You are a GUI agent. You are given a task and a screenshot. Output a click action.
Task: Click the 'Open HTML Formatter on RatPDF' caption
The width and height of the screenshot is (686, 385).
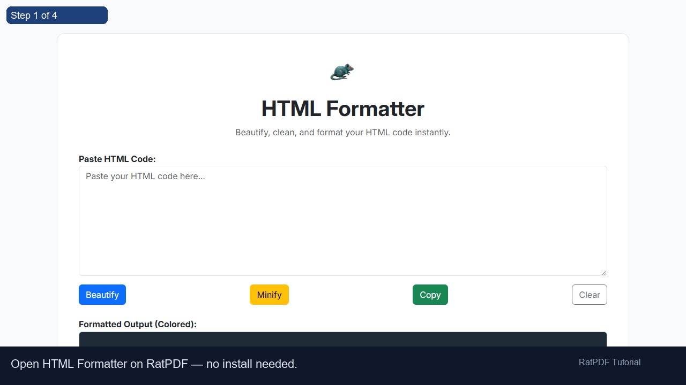(154, 364)
